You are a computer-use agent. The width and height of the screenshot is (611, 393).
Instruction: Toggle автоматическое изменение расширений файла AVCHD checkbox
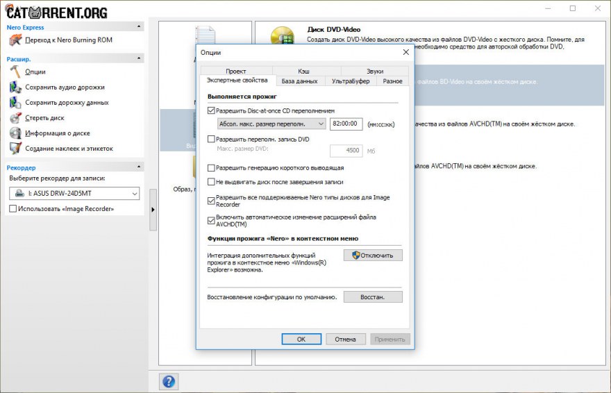click(x=211, y=220)
